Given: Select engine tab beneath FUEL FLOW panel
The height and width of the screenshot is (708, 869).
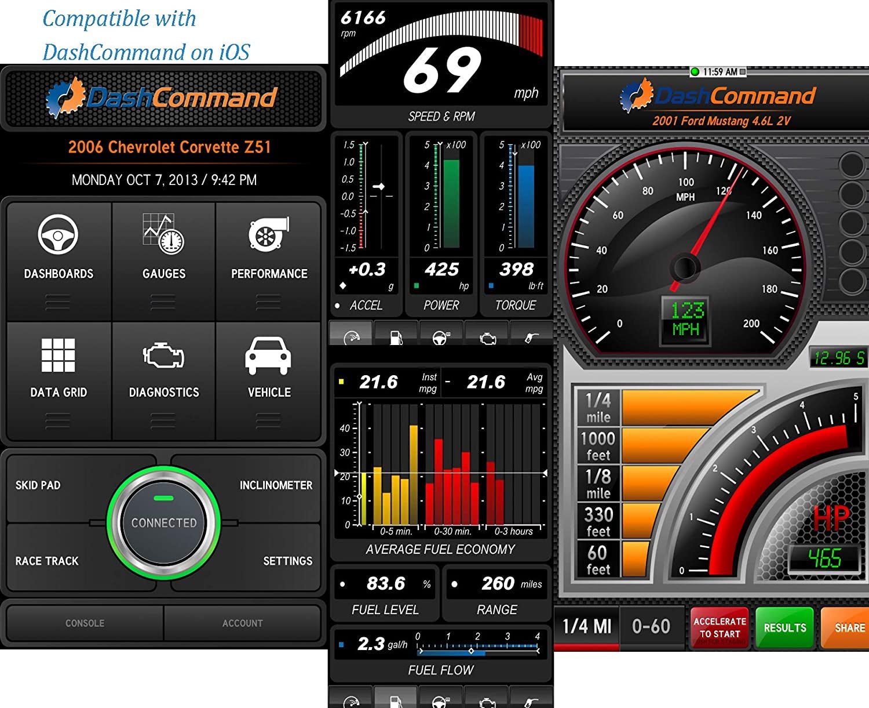Looking at the screenshot, I should pos(486,698).
